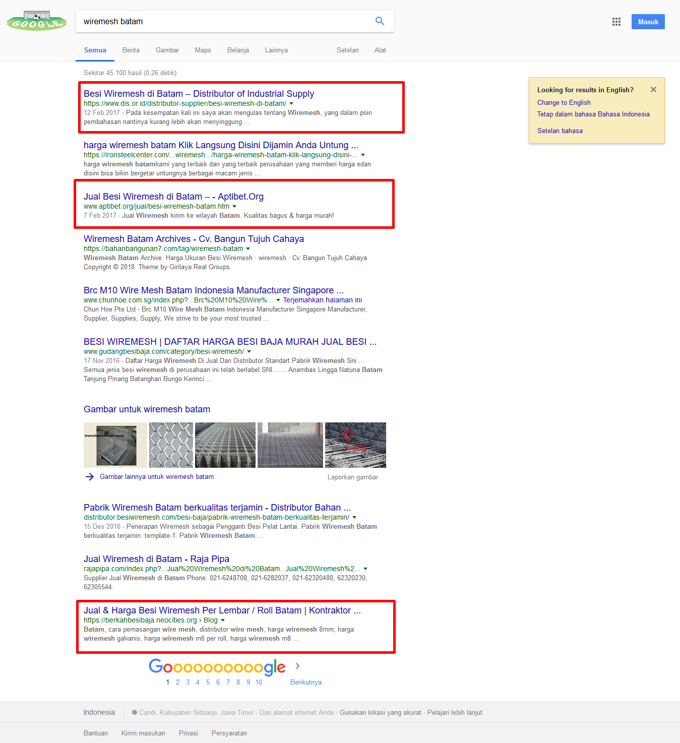Expand dropdown beside dis.or.id URL
Viewport: 680px width, 743px height.
tap(291, 104)
